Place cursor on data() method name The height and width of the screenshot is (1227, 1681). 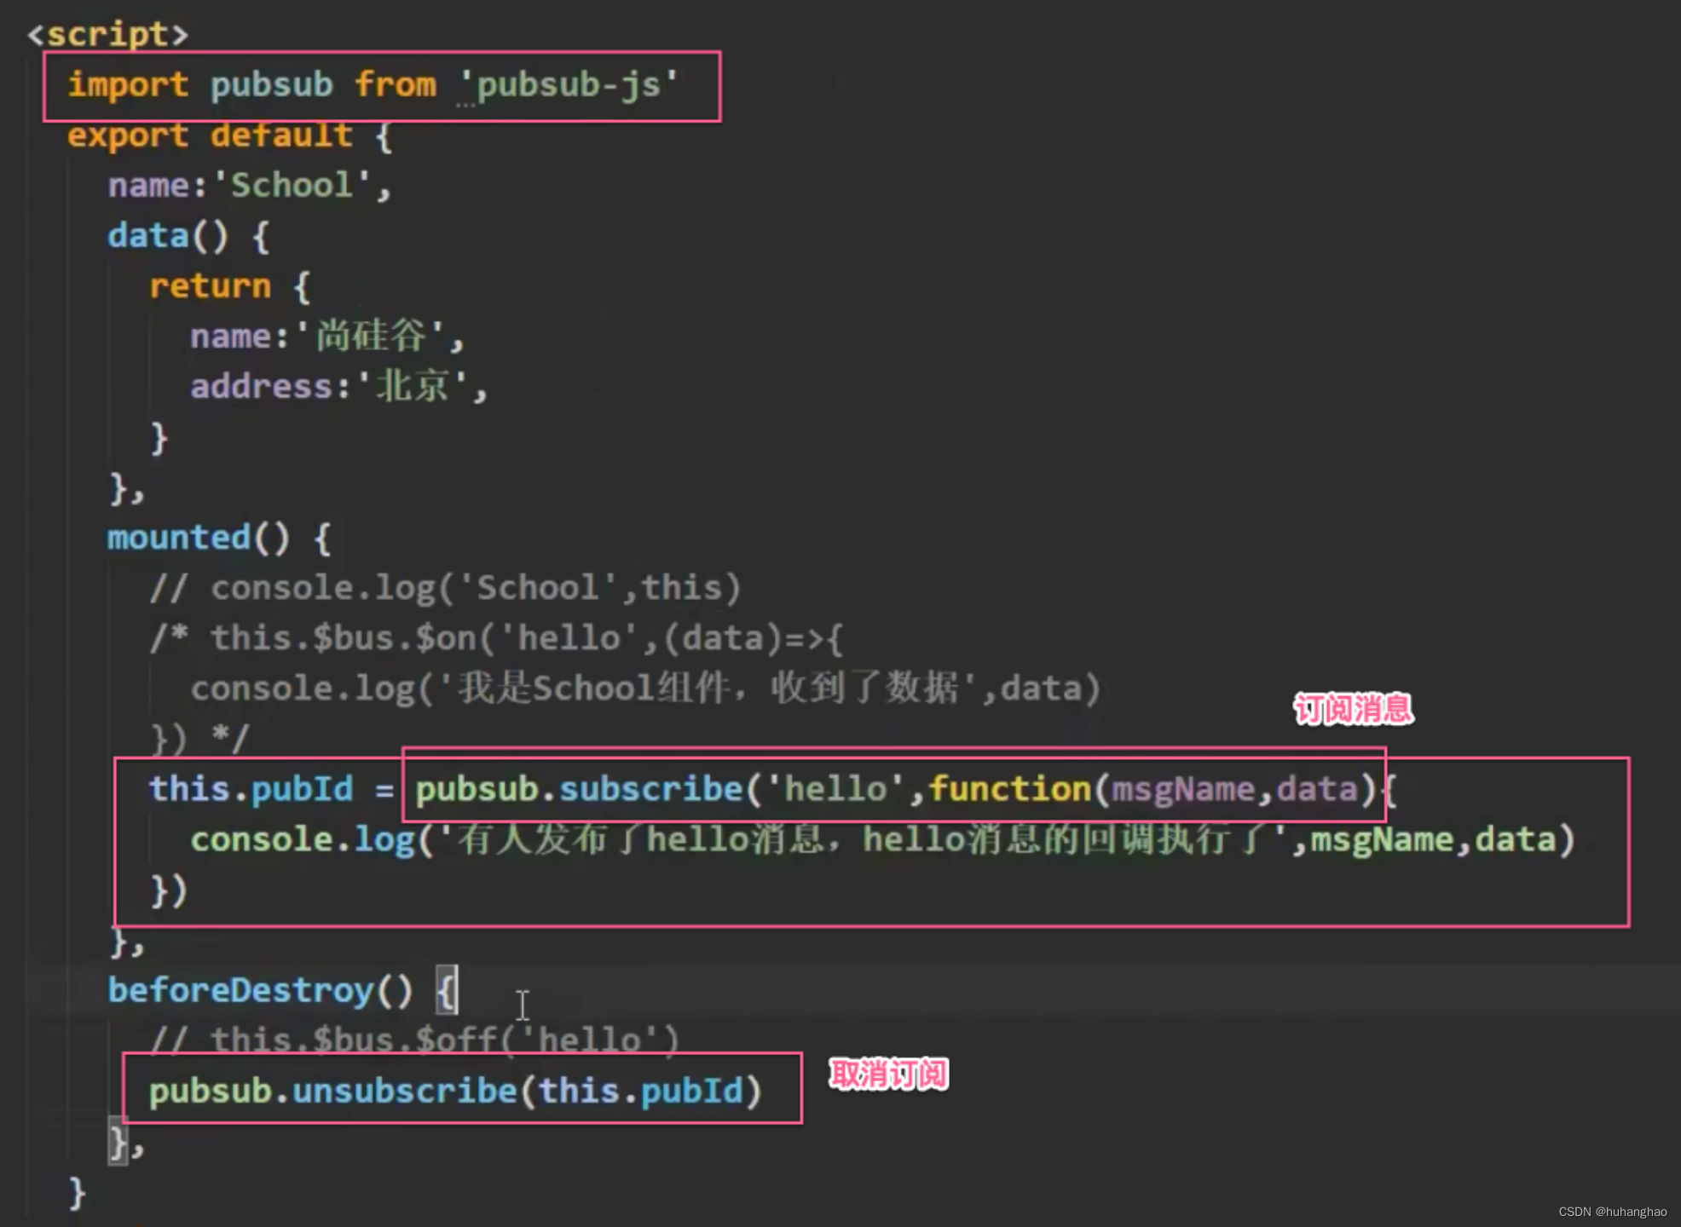click(x=148, y=236)
